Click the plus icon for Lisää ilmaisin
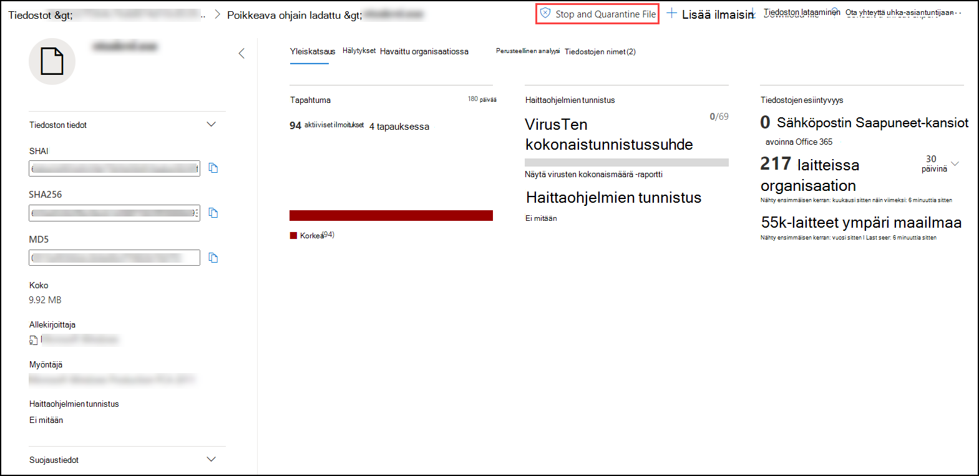The width and height of the screenshot is (979, 476). pos(671,13)
